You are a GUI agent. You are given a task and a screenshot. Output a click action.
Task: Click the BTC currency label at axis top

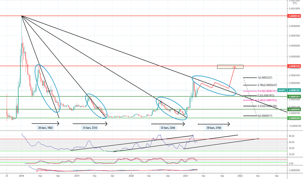click(295, 3)
